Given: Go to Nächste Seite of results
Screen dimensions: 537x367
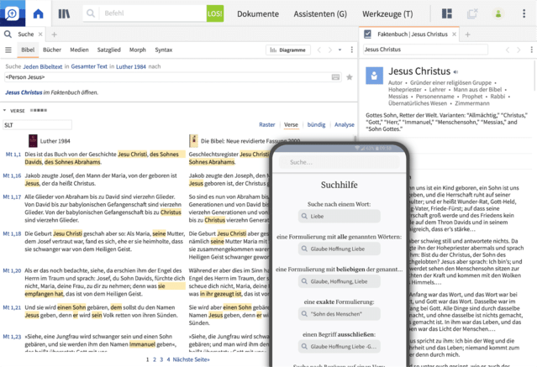Looking at the screenshot, I should tap(190, 359).
